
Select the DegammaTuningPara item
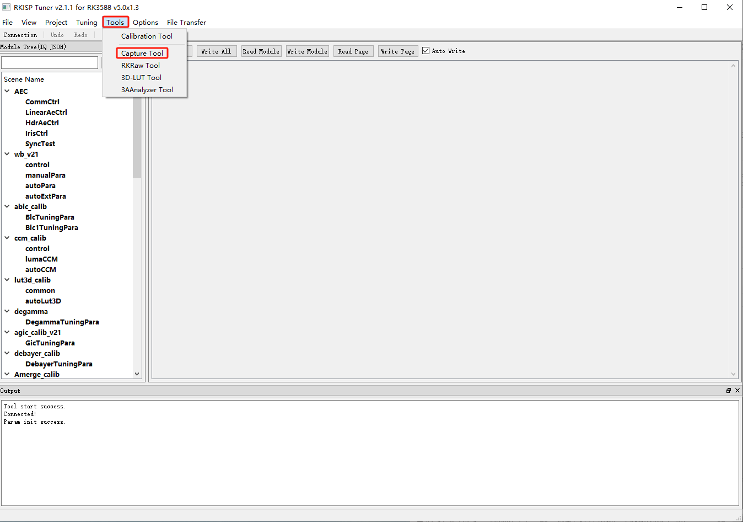62,322
